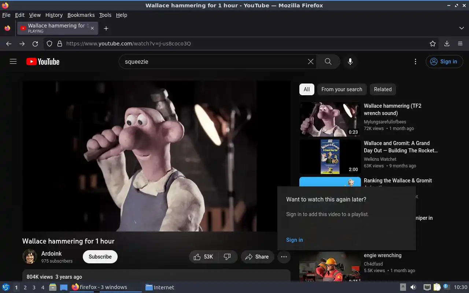Bookmark this page with star
Viewport: 469px width, 293px height.
433,44
